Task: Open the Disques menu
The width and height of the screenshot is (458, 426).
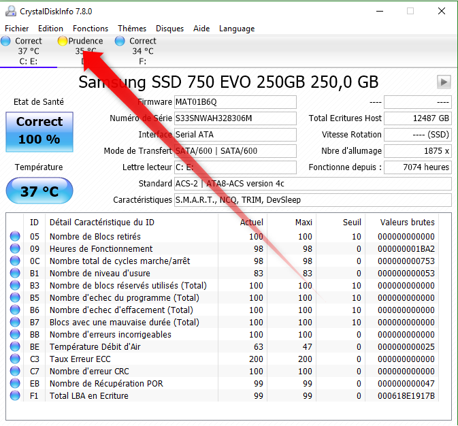Action: click(x=169, y=29)
